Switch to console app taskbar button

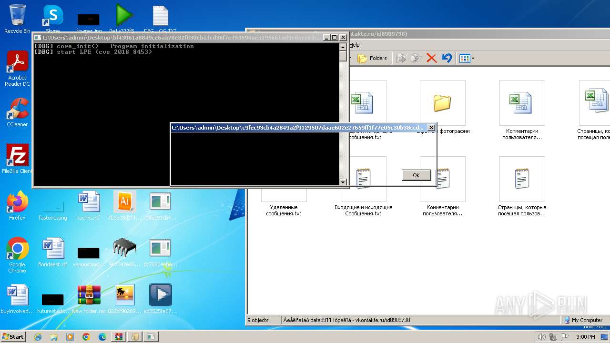click(151, 337)
